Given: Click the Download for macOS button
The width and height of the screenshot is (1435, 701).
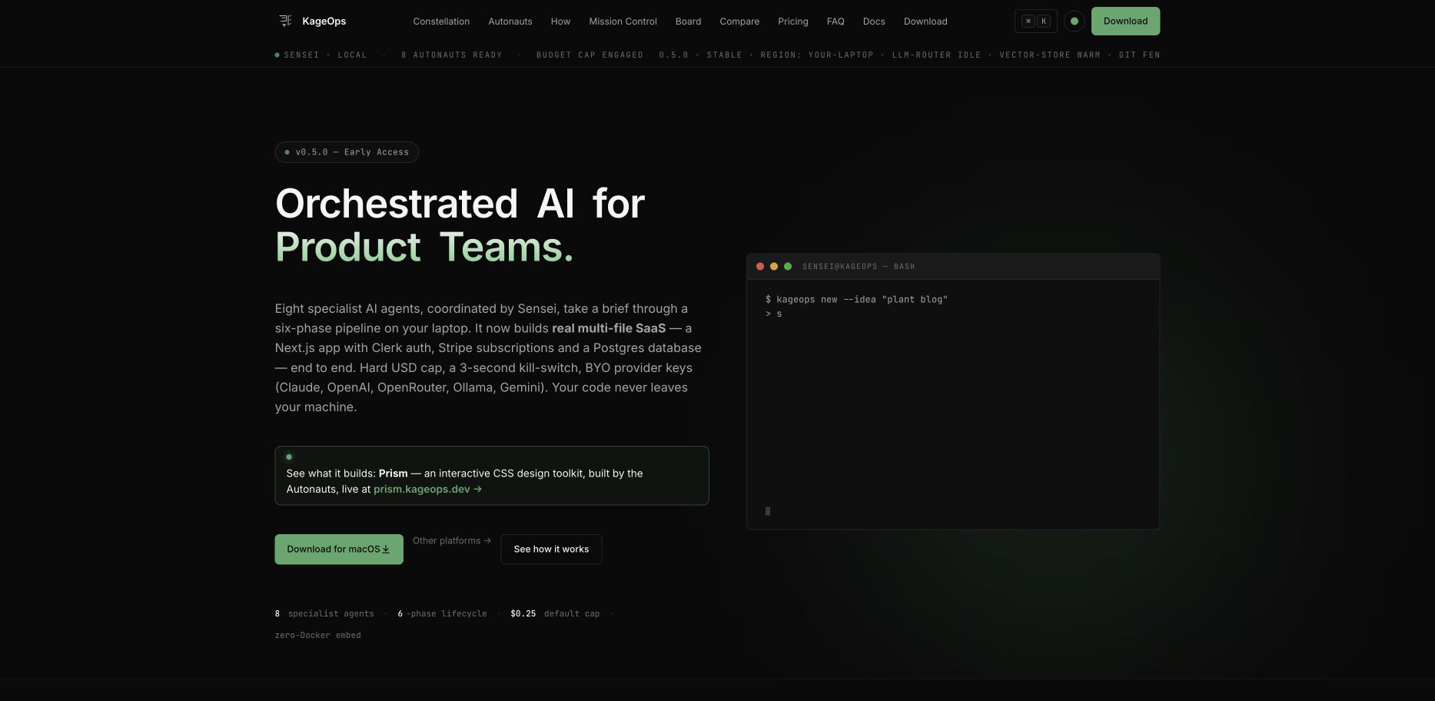Looking at the screenshot, I should point(339,549).
